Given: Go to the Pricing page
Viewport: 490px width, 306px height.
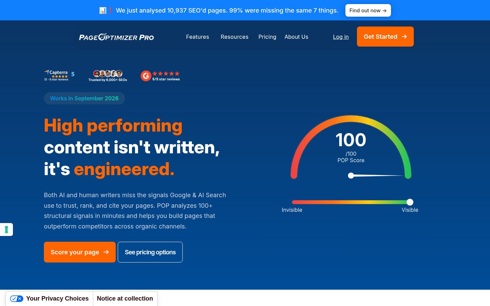Looking at the screenshot, I should (x=267, y=37).
